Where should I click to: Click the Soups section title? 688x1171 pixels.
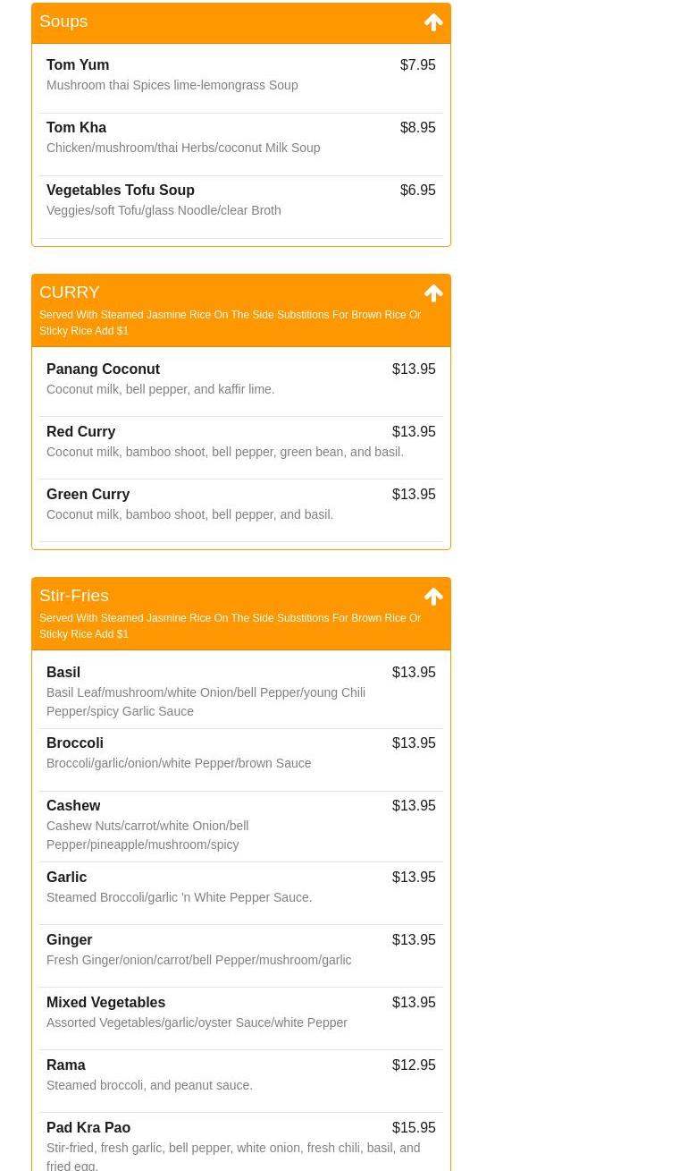coord(63,21)
